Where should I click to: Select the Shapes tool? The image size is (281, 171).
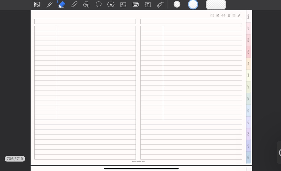tap(86, 4)
